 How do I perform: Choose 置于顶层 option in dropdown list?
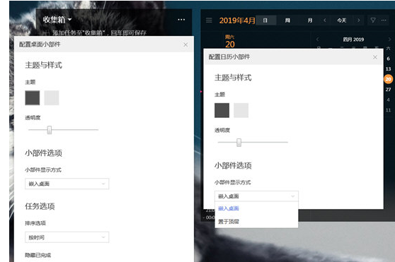point(256,222)
